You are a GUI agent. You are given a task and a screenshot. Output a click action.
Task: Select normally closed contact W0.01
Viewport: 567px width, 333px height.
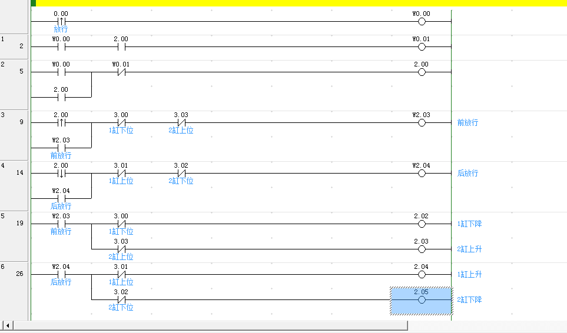pos(121,72)
